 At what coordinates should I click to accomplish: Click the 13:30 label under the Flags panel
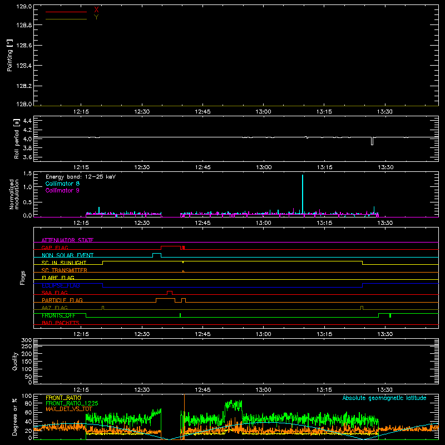[x=385, y=334]
